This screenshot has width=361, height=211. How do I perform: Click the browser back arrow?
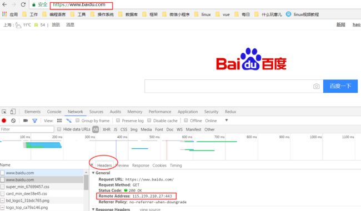pos(4,4)
